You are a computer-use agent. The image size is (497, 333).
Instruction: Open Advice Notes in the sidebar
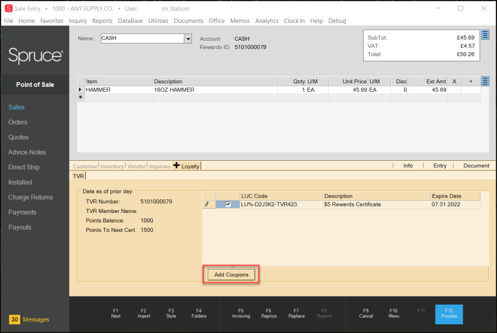pos(27,152)
